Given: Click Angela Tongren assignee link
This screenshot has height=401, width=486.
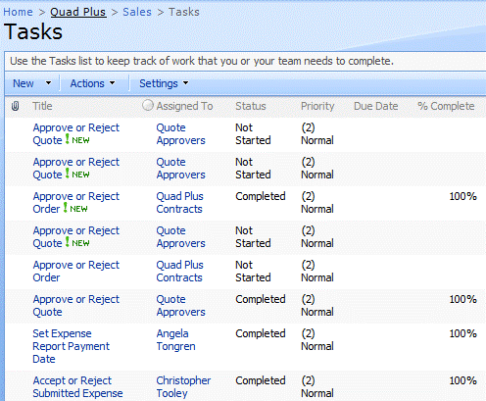Looking at the screenshot, I should pos(175,340).
